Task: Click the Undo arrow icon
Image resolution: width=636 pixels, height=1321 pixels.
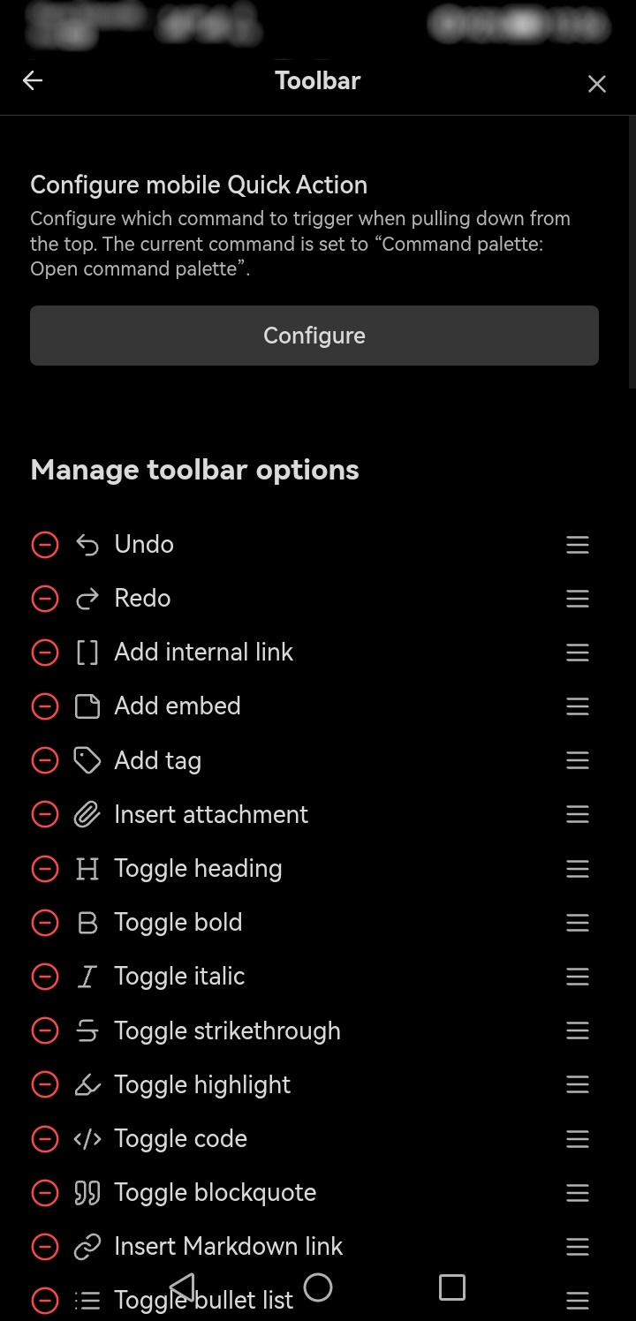Action: [87, 545]
